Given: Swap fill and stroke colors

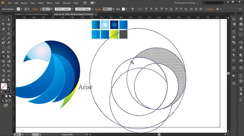Looking at the screenshot, I should 9,84.
